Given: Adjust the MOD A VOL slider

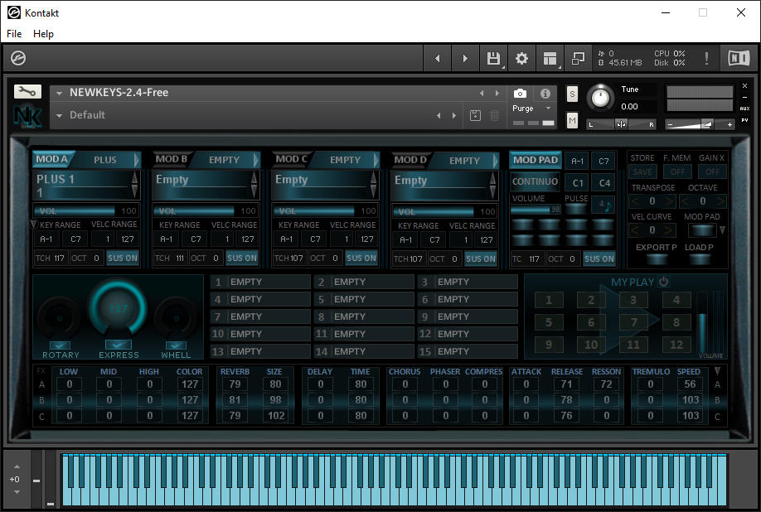Looking at the screenshot, I should pos(86,211).
